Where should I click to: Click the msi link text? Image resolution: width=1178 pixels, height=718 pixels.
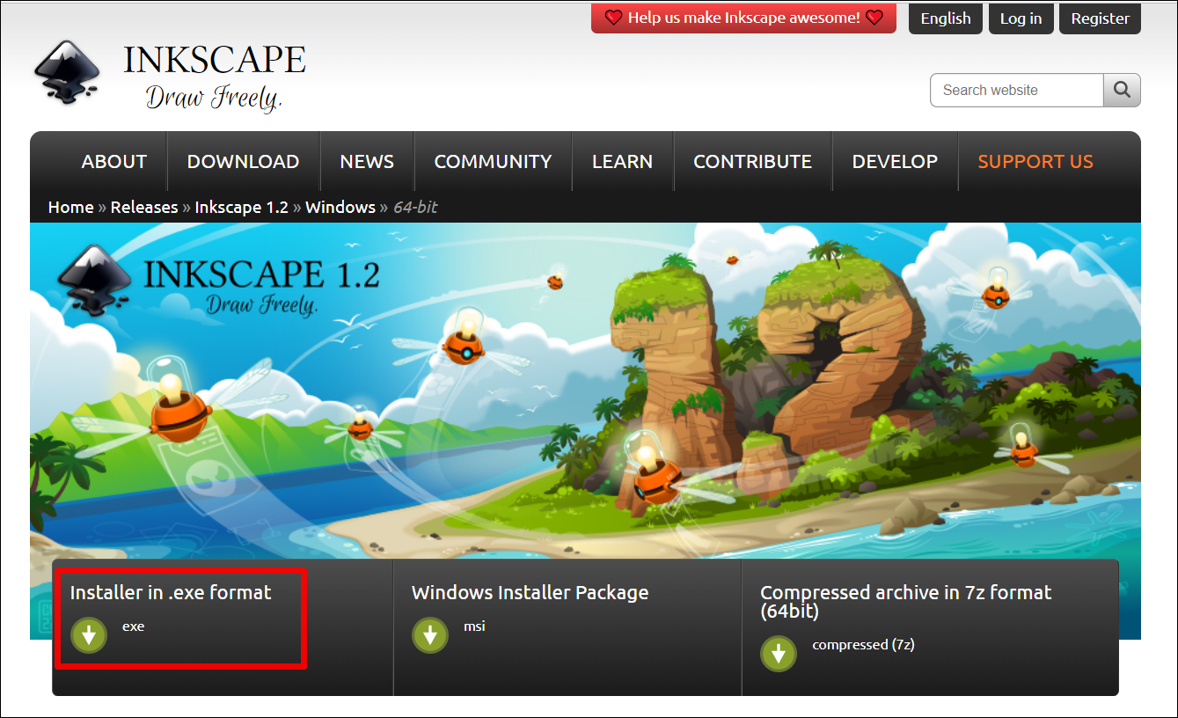tap(474, 626)
